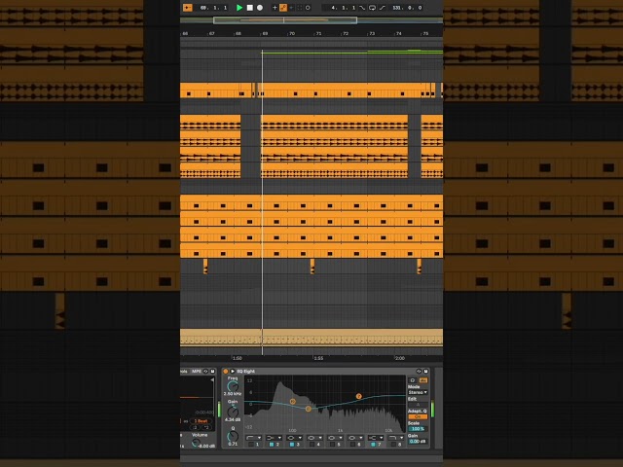The width and height of the screenshot is (623, 467).
Task: Click the arrangement overview bar
Action: pos(311,20)
